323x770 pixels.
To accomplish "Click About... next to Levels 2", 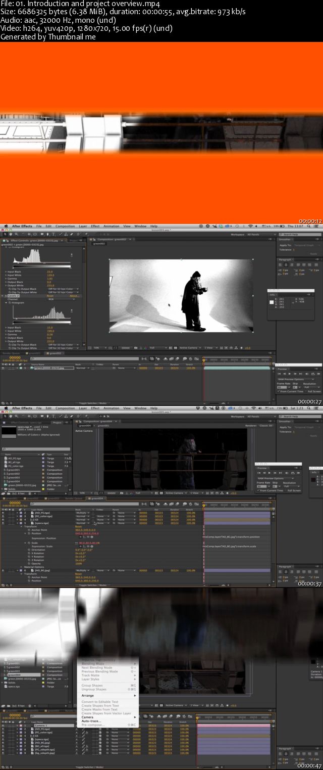I will (74, 296).
